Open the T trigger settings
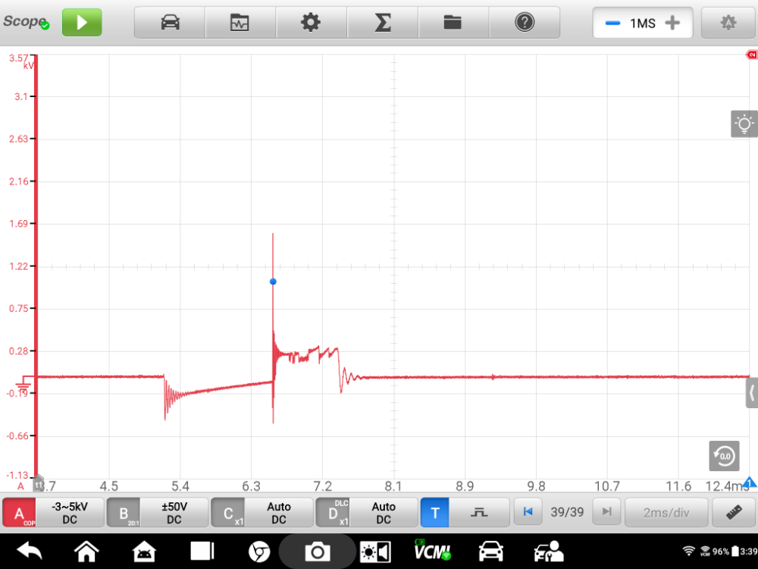This screenshot has width=758, height=569. point(434,513)
